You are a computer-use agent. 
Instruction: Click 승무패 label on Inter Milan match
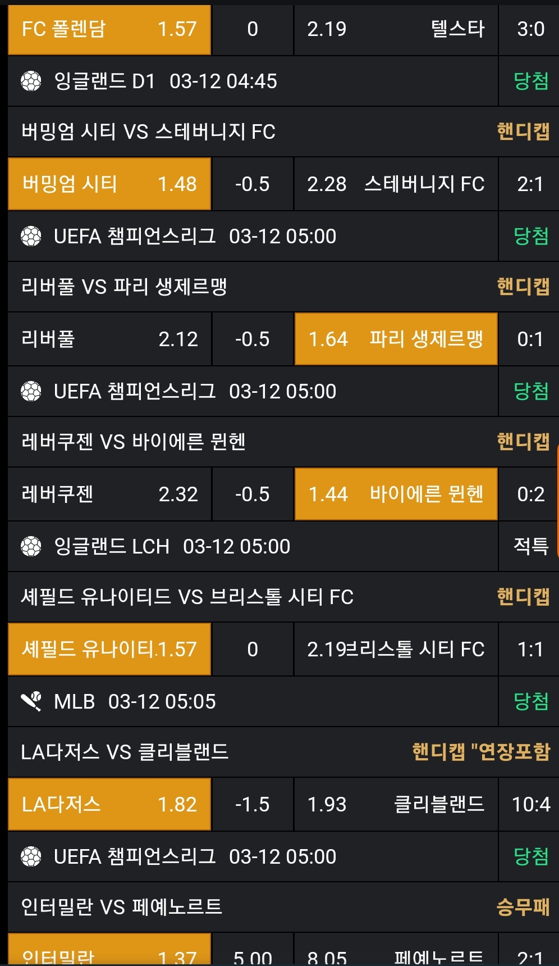tap(523, 907)
